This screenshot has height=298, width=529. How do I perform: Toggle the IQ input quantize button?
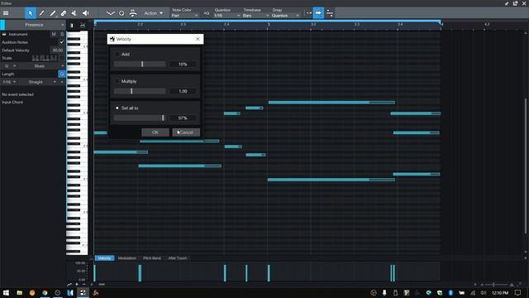(x=206, y=13)
